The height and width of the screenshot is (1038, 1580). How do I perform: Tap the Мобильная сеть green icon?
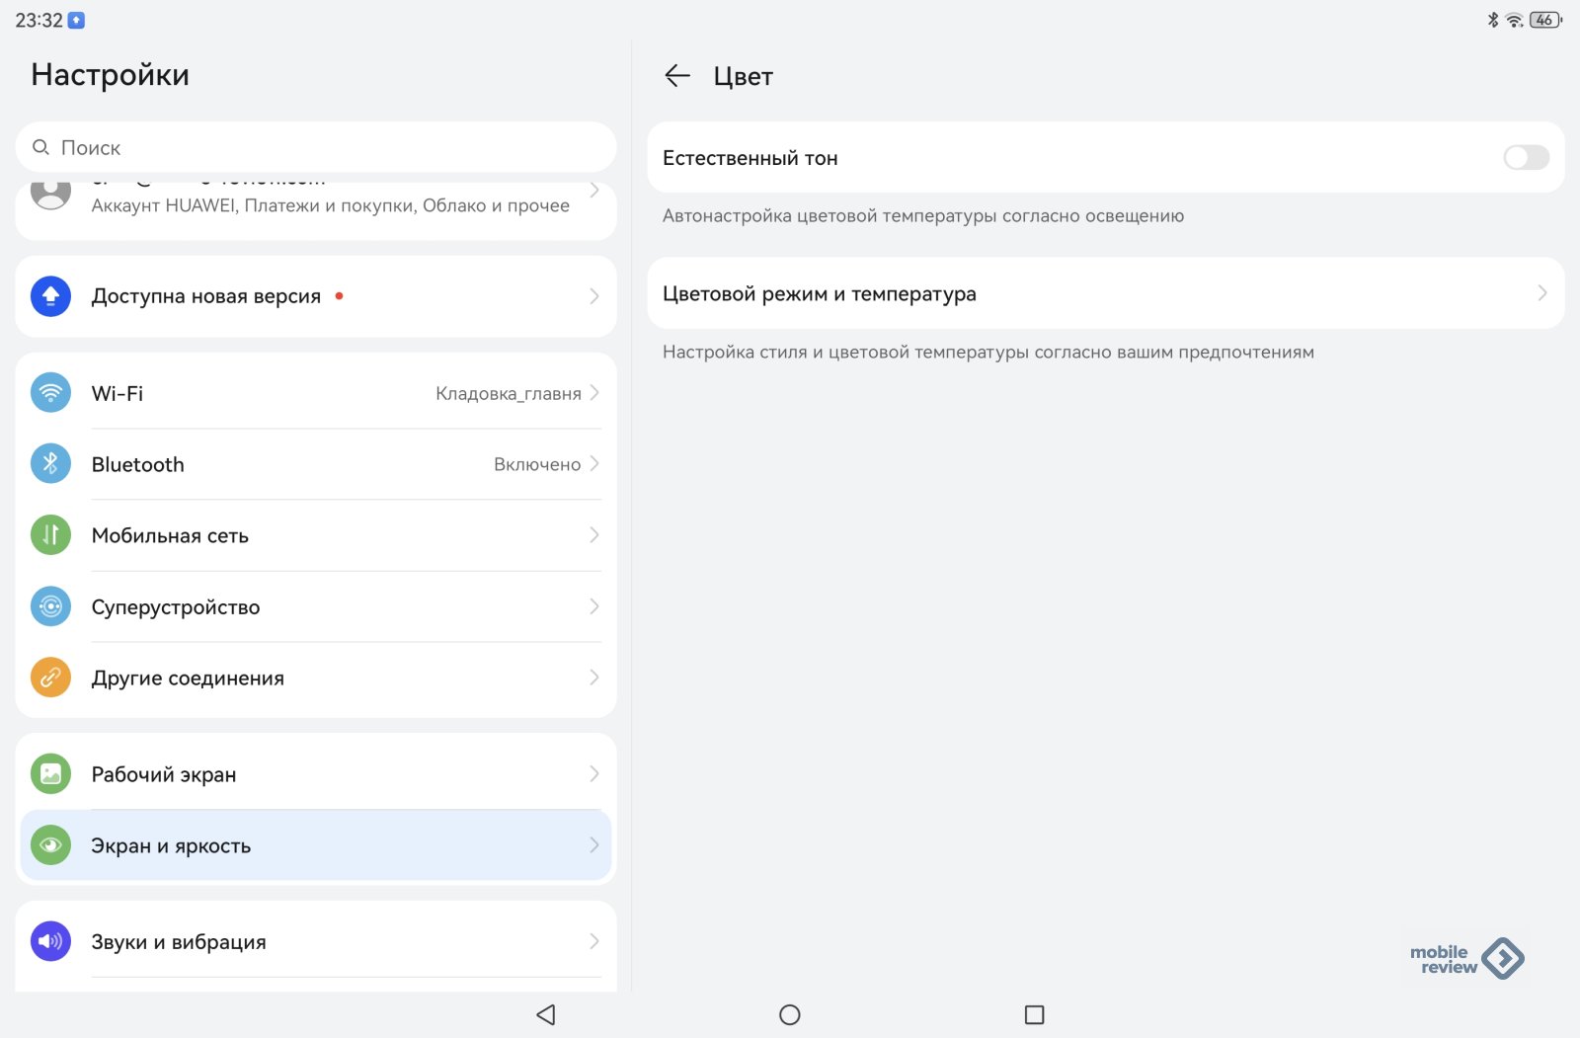50,535
